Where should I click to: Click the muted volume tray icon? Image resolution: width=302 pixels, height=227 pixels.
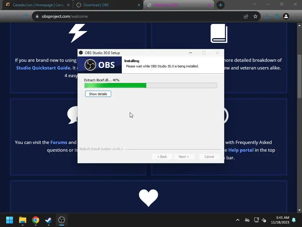point(264,220)
